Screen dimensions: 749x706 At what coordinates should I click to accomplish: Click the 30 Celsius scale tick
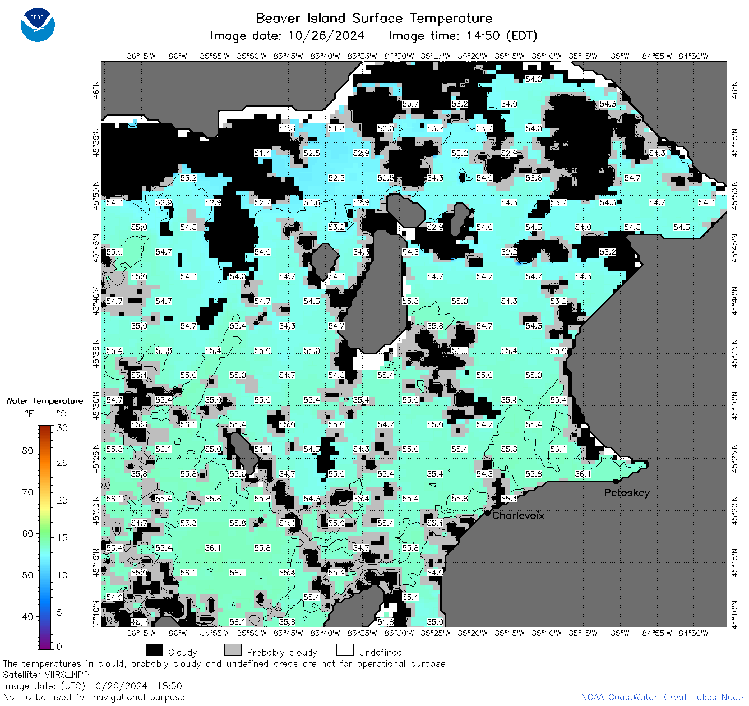point(62,428)
